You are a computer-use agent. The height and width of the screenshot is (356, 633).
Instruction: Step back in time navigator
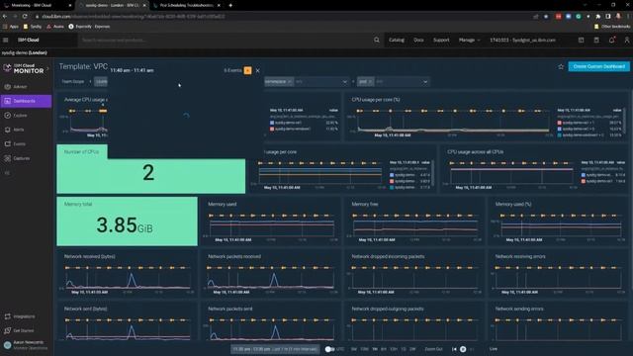coord(454,349)
